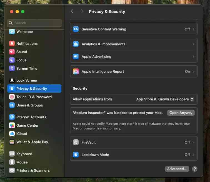Open Allow applications from popup menu
Viewport: 210px width, 182px height.
click(x=165, y=99)
